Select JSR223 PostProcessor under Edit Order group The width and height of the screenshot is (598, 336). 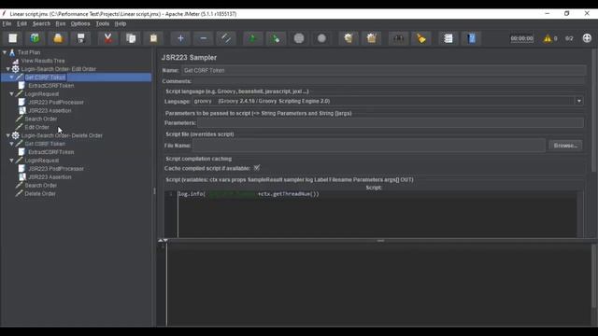click(x=56, y=102)
